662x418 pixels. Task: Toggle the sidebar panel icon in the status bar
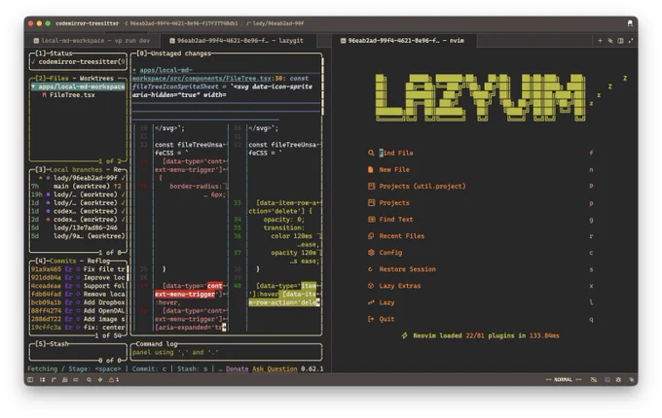[30, 380]
